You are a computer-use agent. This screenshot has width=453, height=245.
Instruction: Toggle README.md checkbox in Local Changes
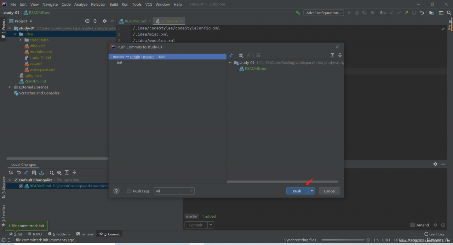(21, 186)
